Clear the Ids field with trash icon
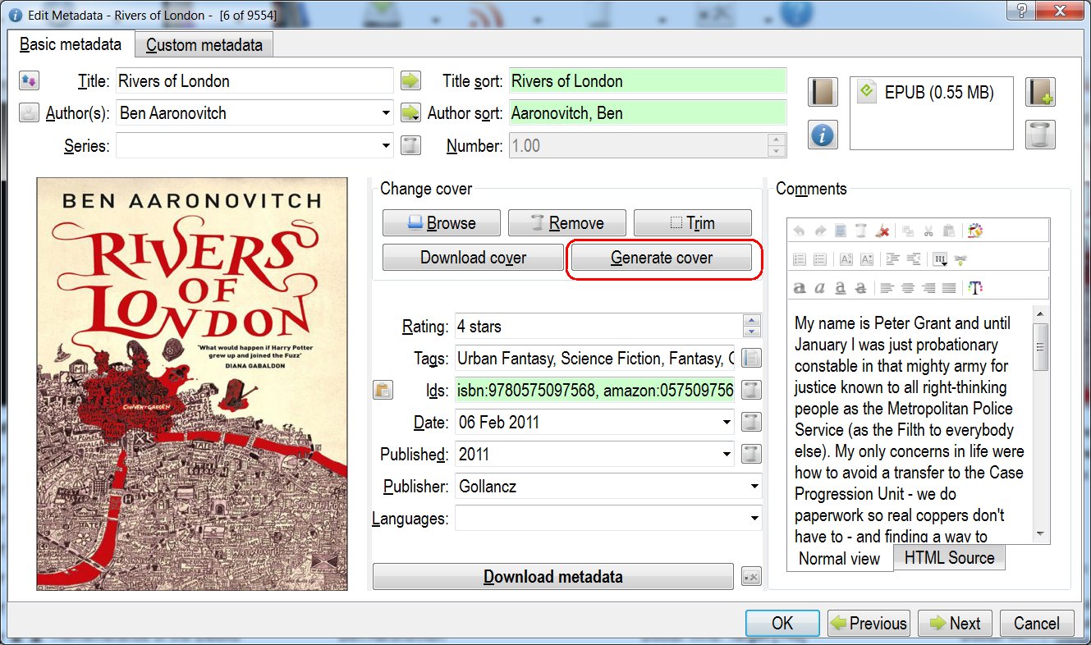The height and width of the screenshot is (645, 1091). (751, 390)
